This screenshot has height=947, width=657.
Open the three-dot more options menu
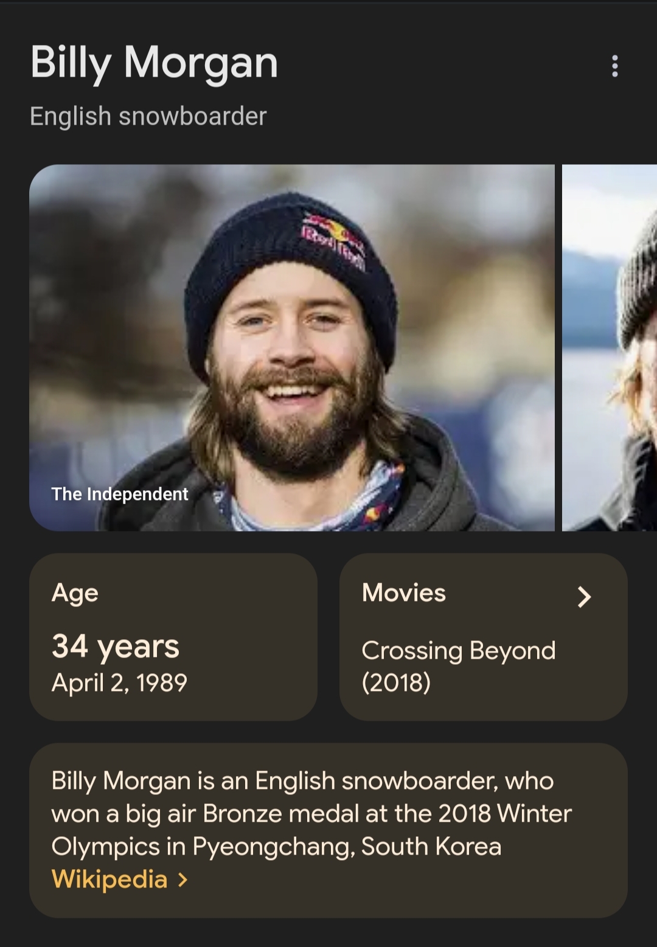coord(614,66)
